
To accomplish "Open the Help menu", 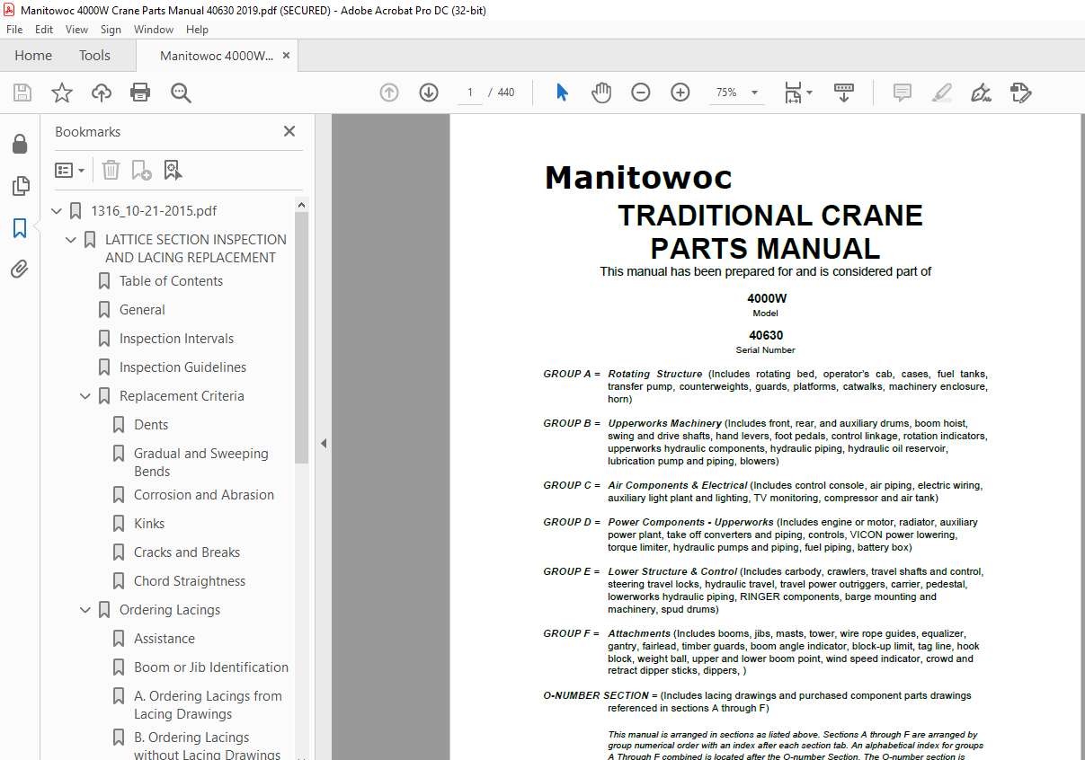I will coord(197,30).
